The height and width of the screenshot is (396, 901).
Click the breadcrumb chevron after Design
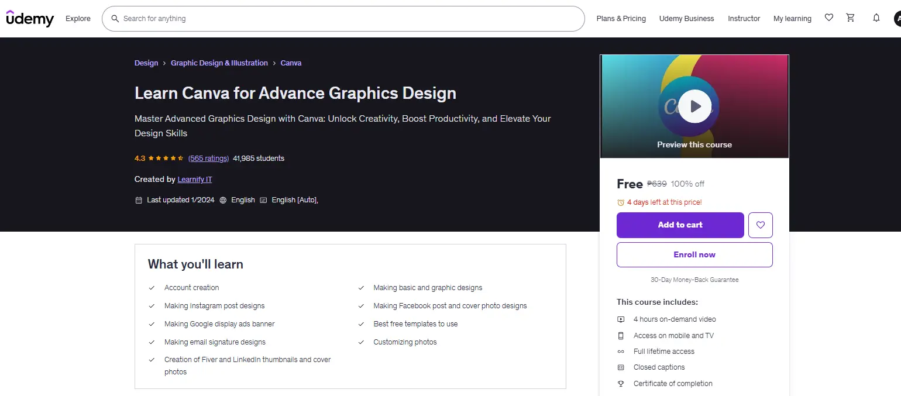[x=164, y=63]
